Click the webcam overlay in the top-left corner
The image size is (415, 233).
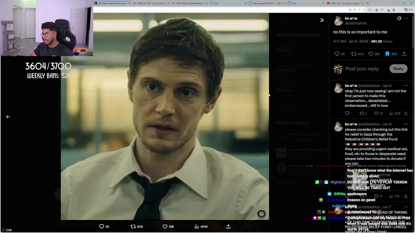[47, 28]
